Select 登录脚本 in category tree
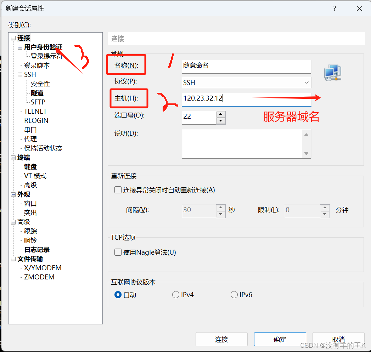Screen dimensions: 371x352 tap(37, 66)
